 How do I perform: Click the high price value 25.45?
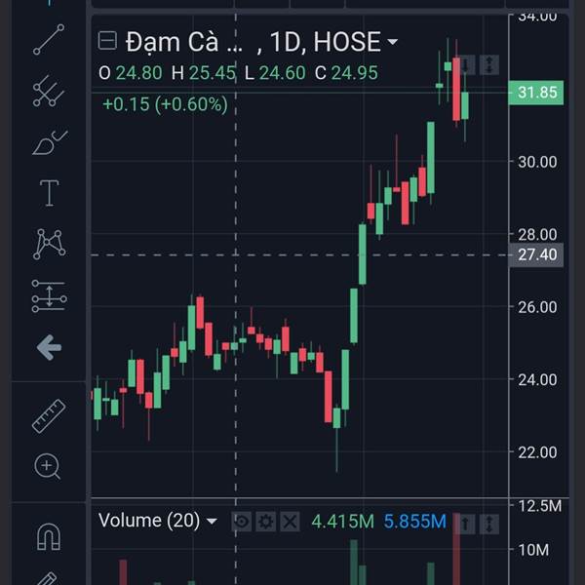point(212,73)
